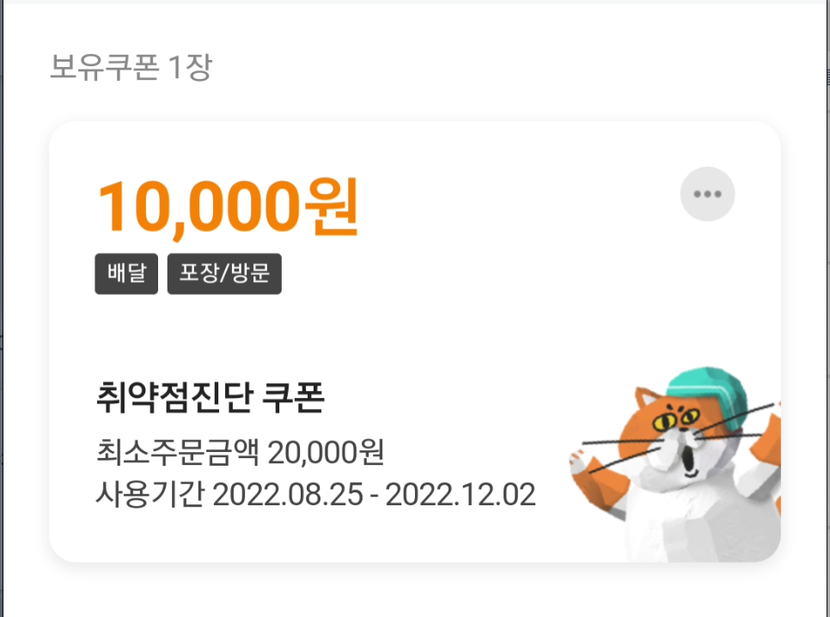
Task: Click the 보유쿠폰 1장 header text
Action: pyautogui.click(x=131, y=67)
